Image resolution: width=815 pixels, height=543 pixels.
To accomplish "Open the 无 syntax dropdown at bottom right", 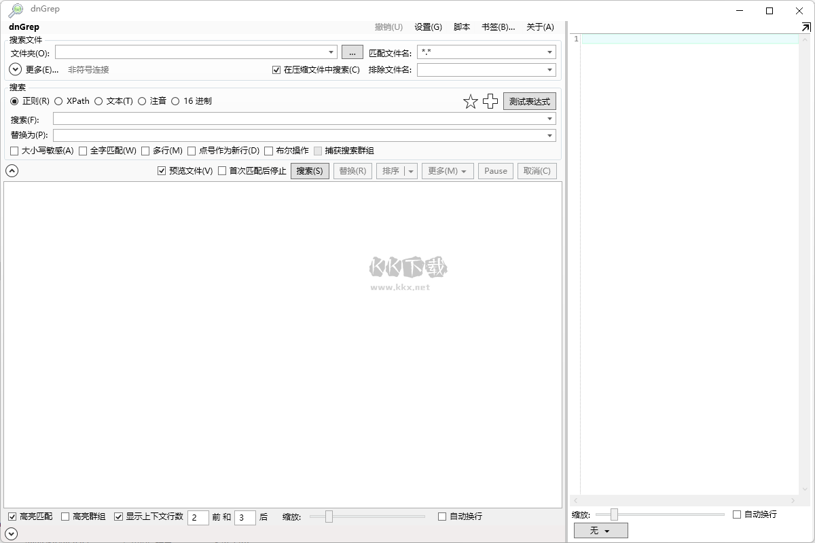I will [601, 530].
